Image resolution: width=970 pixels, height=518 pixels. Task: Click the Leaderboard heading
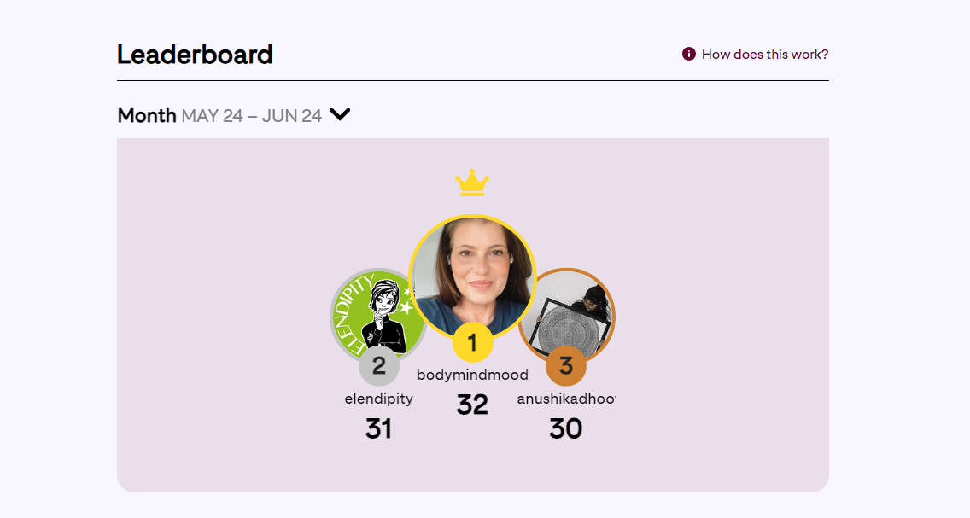tap(195, 55)
